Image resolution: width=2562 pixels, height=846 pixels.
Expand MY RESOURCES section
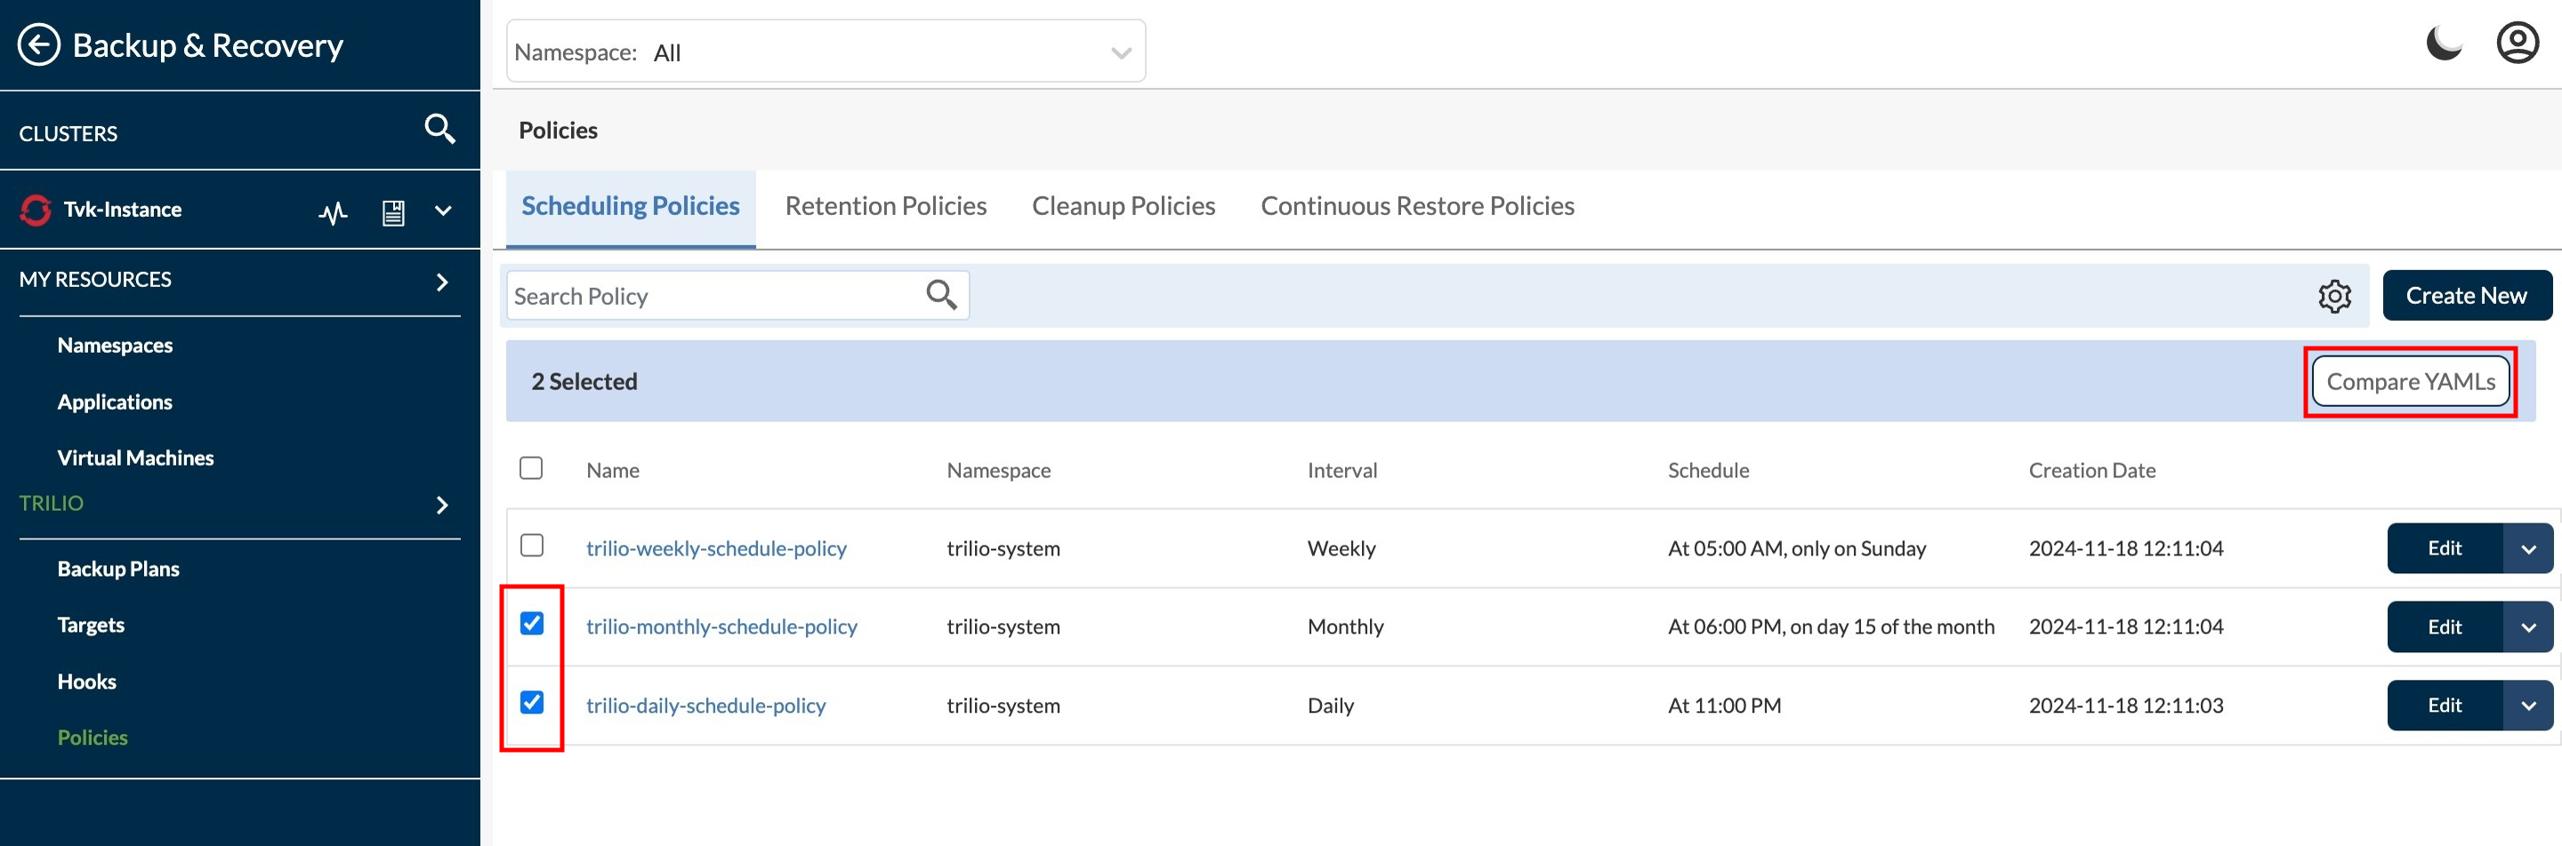443,281
